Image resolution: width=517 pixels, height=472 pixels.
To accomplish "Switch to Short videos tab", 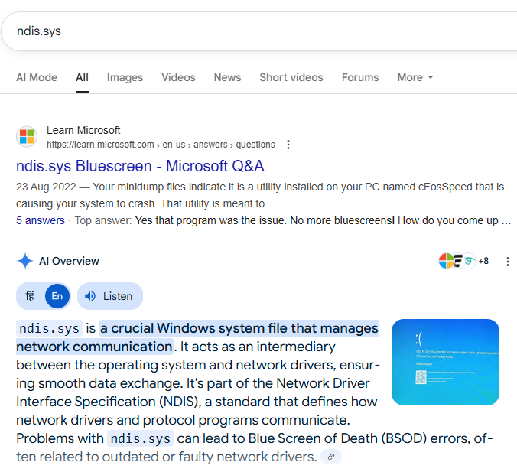I will click(291, 77).
